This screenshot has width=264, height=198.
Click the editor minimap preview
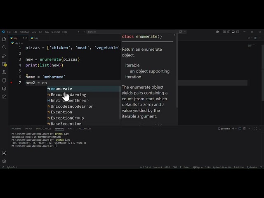click(252, 45)
